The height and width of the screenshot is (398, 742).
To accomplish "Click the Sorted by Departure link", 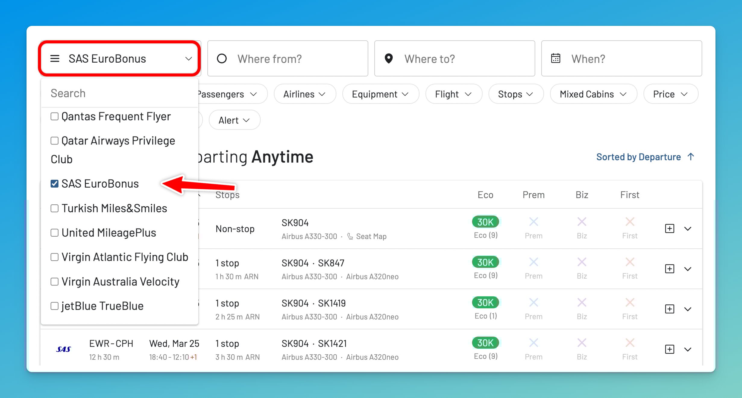I will coord(638,157).
